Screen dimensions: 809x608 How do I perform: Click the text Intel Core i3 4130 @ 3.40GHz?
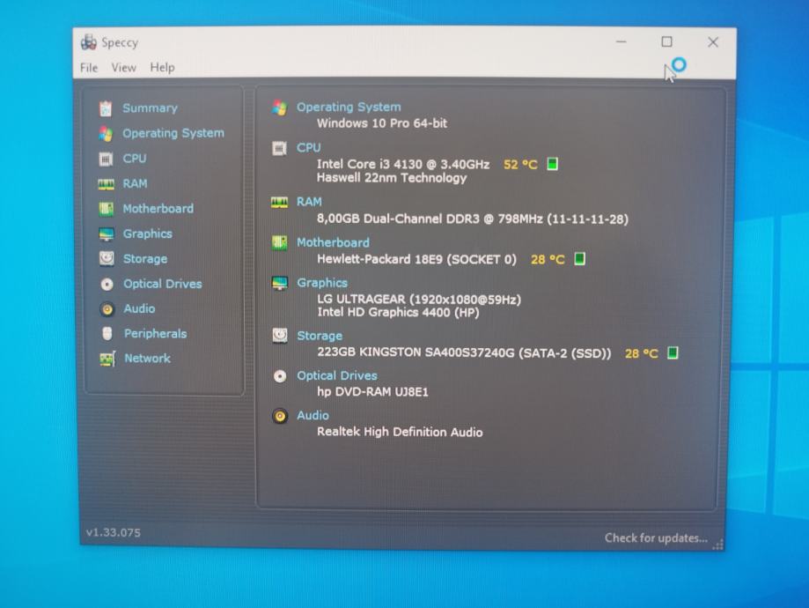point(403,164)
